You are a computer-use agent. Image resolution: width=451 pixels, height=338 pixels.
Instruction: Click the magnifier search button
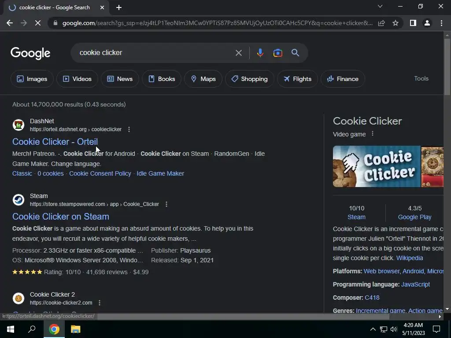pyautogui.click(x=295, y=53)
